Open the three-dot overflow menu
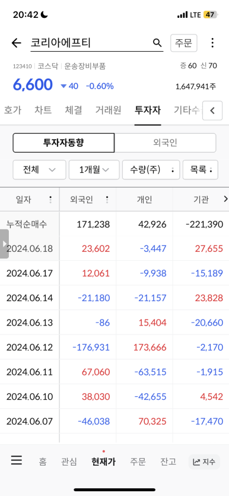Screen dimensions: 229x496 point(212,43)
